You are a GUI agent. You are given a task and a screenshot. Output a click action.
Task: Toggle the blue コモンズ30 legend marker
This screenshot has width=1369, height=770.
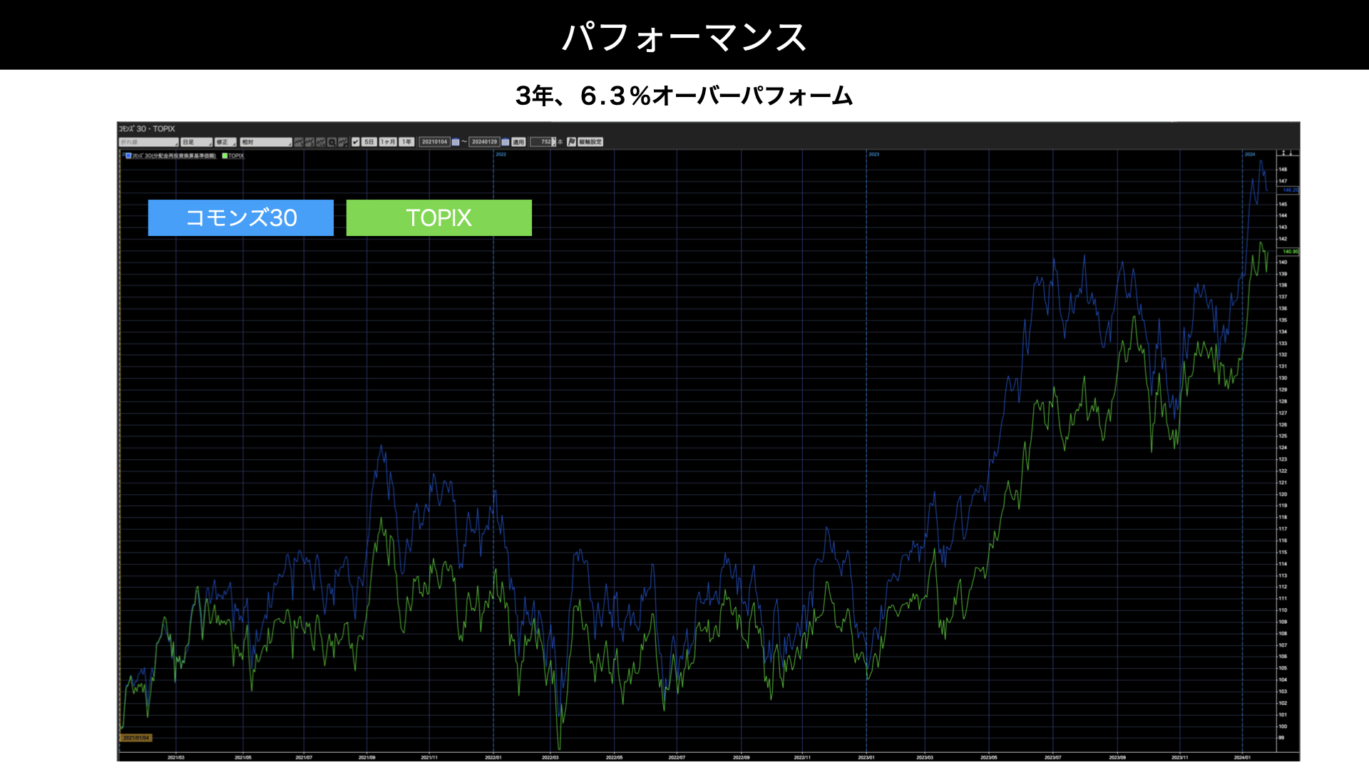pos(128,155)
